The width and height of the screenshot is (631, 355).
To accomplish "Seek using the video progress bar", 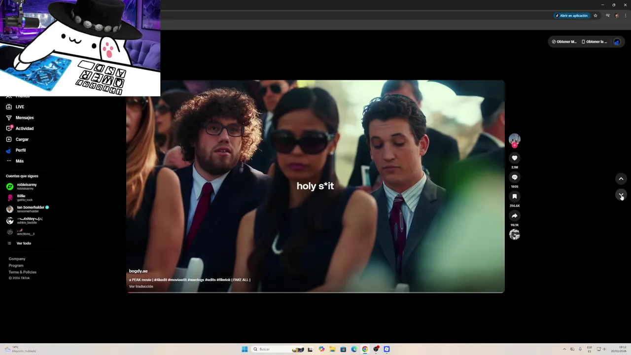I will tap(315, 292).
